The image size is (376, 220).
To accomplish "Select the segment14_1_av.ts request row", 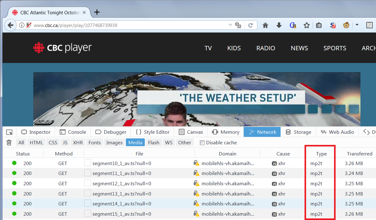I will point(190,204).
